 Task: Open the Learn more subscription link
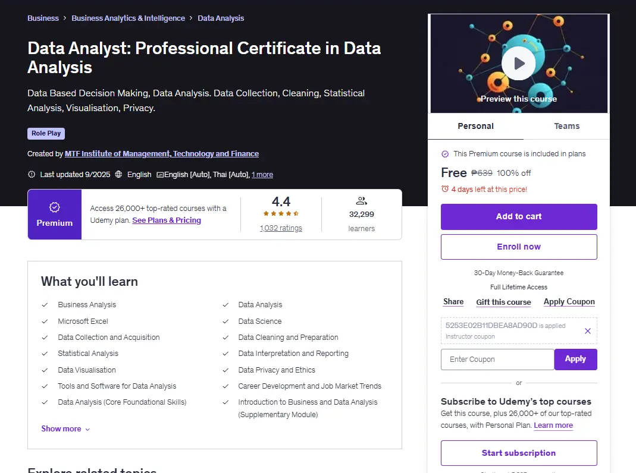click(x=553, y=425)
